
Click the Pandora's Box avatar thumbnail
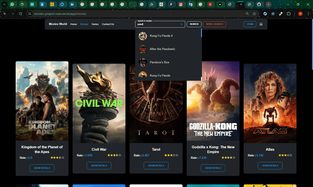point(143,62)
